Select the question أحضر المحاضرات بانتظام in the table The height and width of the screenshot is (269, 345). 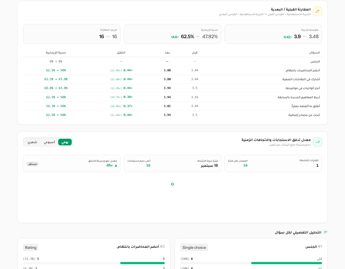pos(303,70)
